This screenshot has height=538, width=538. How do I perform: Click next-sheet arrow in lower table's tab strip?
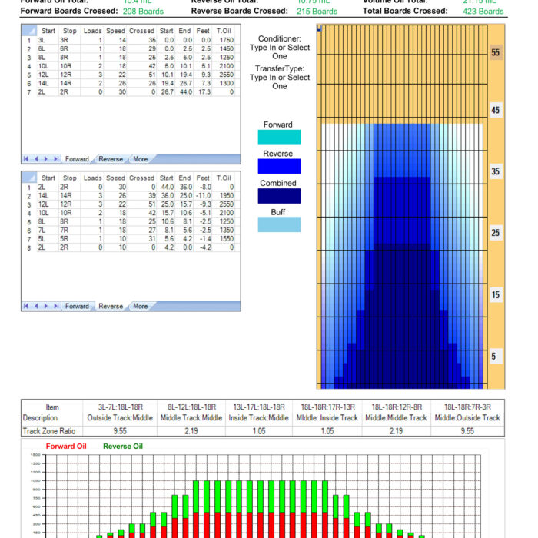[x=45, y=306]
